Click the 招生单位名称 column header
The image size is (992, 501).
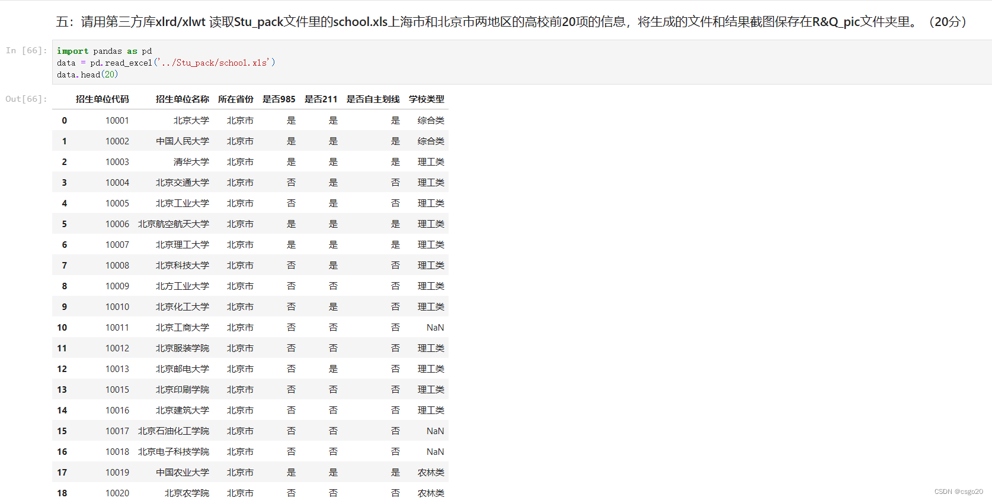tap(182, 99)
